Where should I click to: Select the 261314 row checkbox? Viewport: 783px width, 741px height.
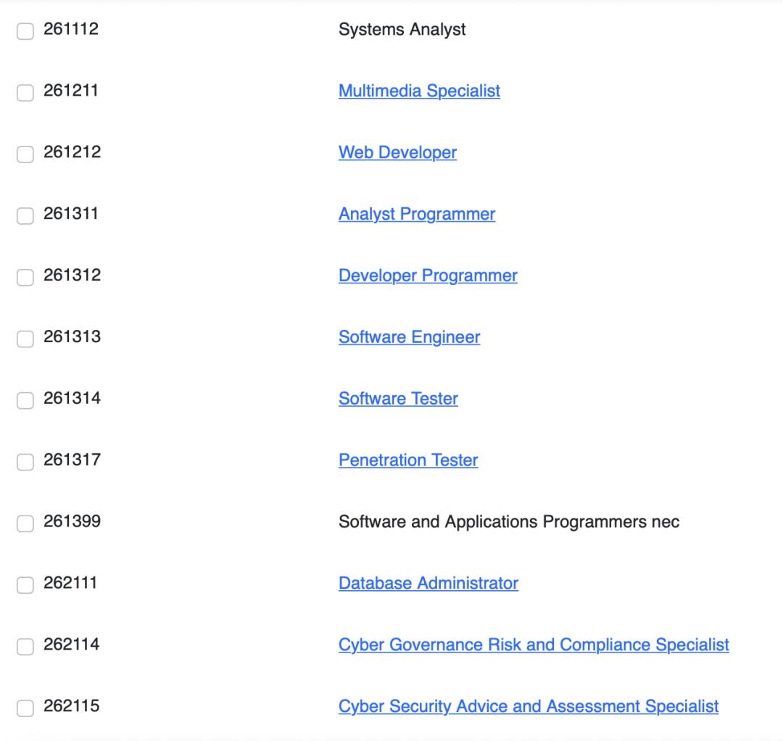25,401
